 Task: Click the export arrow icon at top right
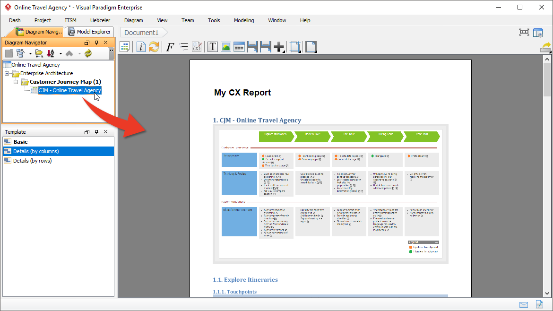pos(545,47)
